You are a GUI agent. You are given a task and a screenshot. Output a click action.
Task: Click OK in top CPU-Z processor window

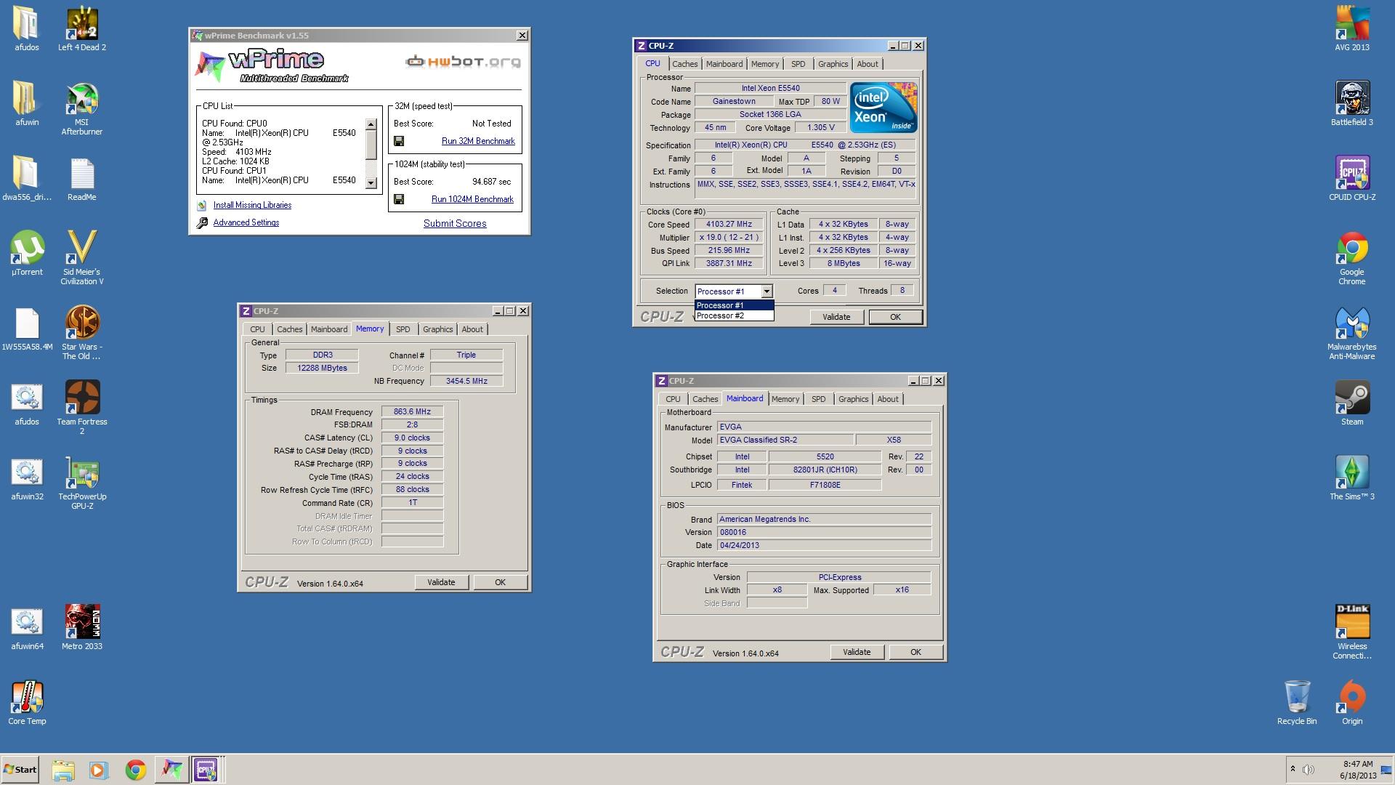tap(895, 317)
